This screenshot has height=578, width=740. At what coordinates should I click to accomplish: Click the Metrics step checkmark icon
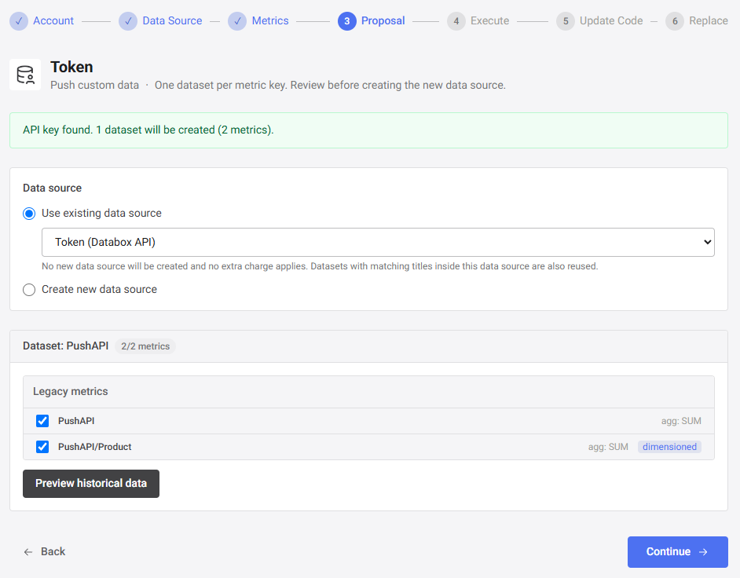point(237,21)
